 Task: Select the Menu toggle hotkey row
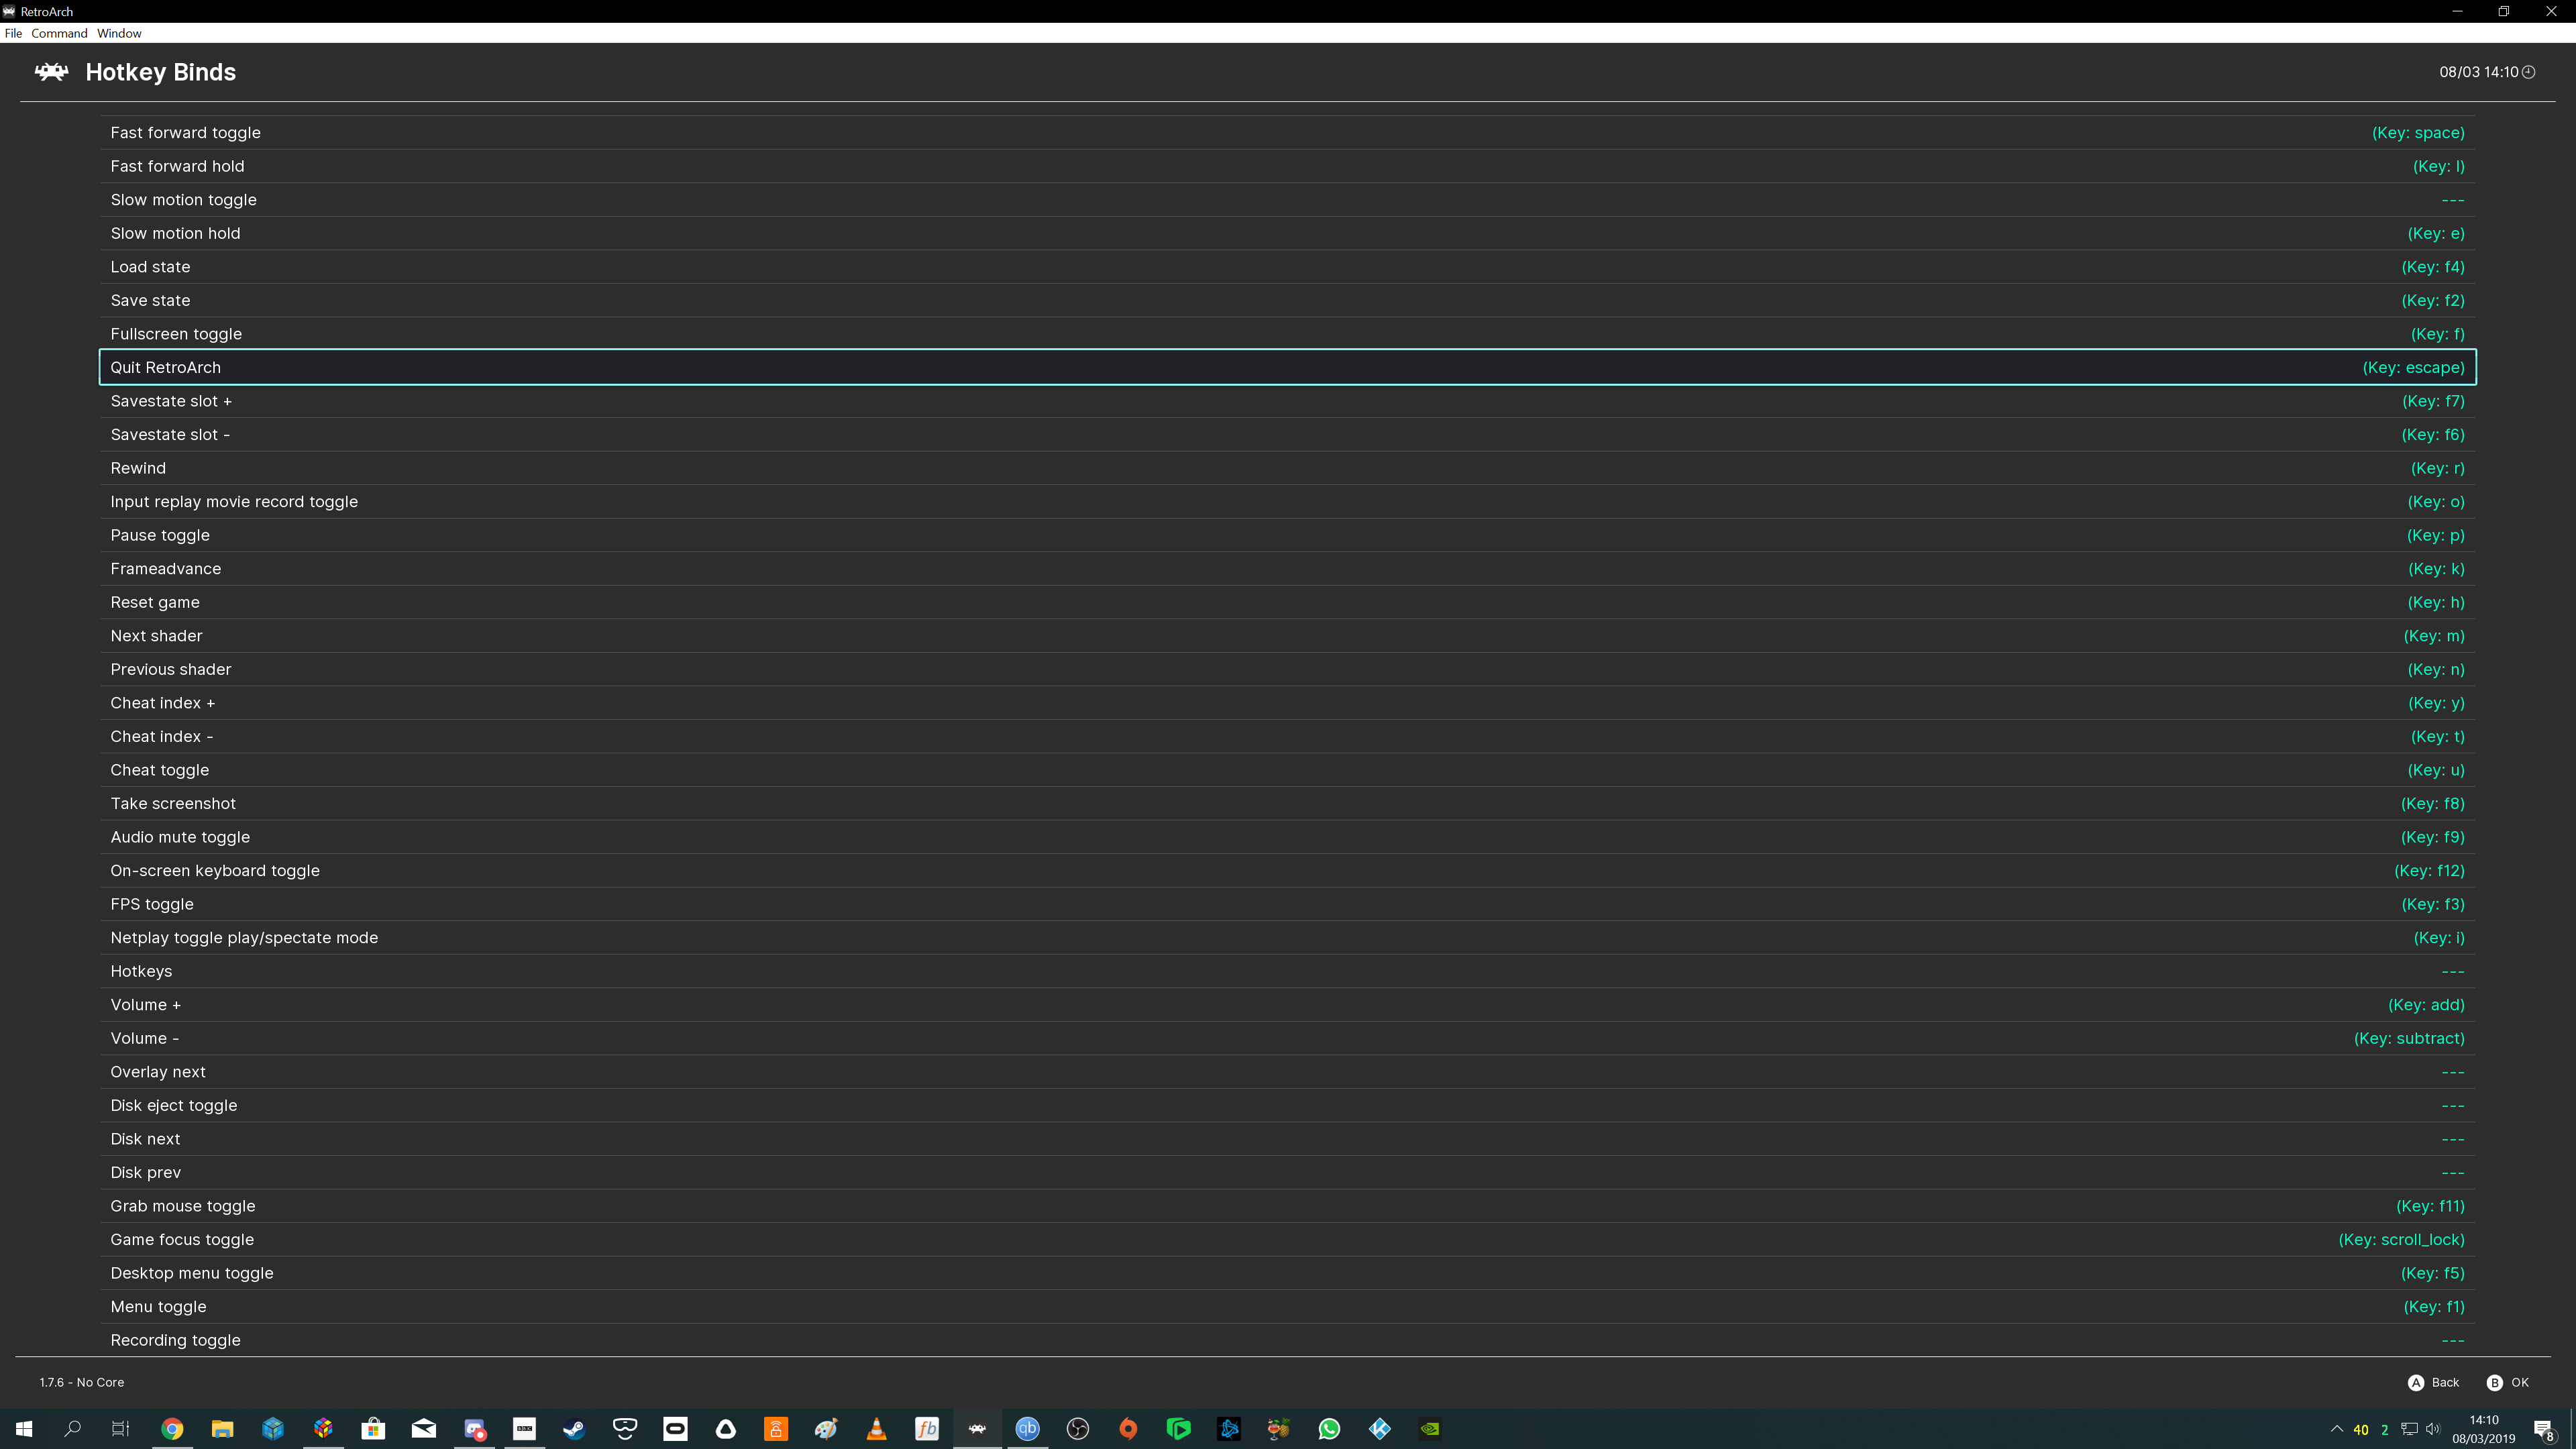(1288, 1307)
